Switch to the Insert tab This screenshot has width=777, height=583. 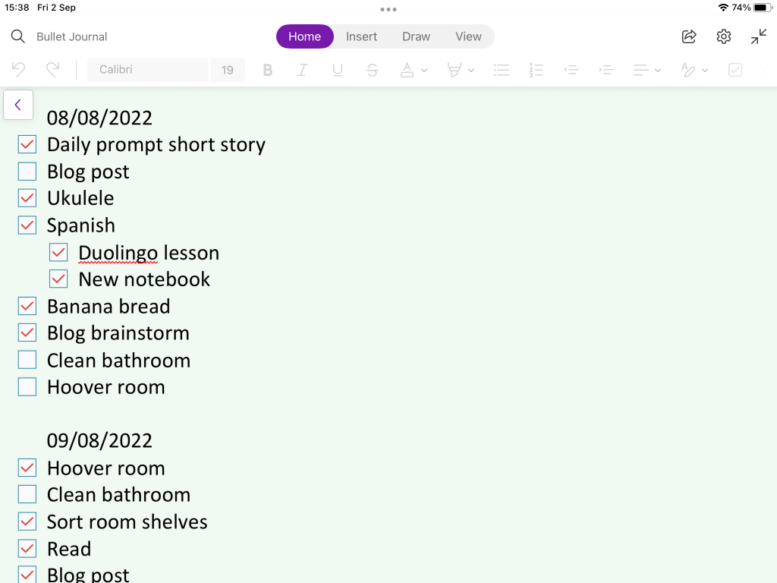coord(361,36)
